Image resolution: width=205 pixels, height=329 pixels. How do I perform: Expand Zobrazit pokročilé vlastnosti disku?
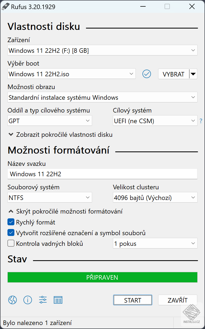click(60, 135)
